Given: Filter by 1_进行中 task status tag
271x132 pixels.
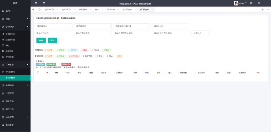Looking at the screenshot, I should pyautogui.click(x=73, y=50).
